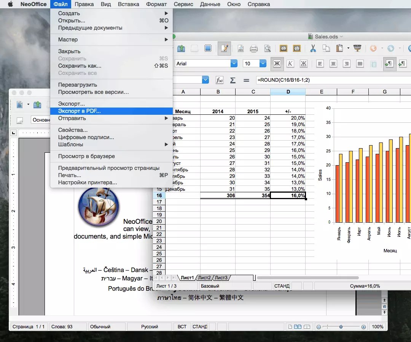Image resolution: width=411 pixels, height=342 pixels.
Task: Toggle the Calc СТАНД selection mode field
Action: coord(282,286)
